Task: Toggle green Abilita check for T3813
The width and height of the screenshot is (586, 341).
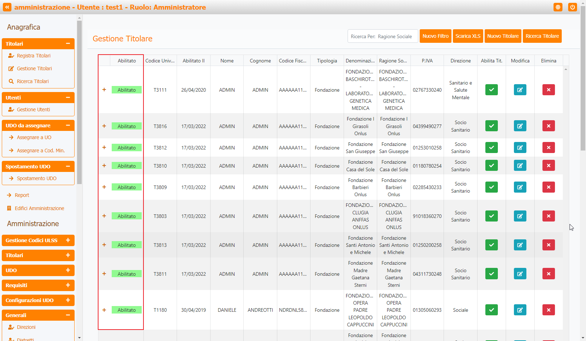Action: point(491,245)
